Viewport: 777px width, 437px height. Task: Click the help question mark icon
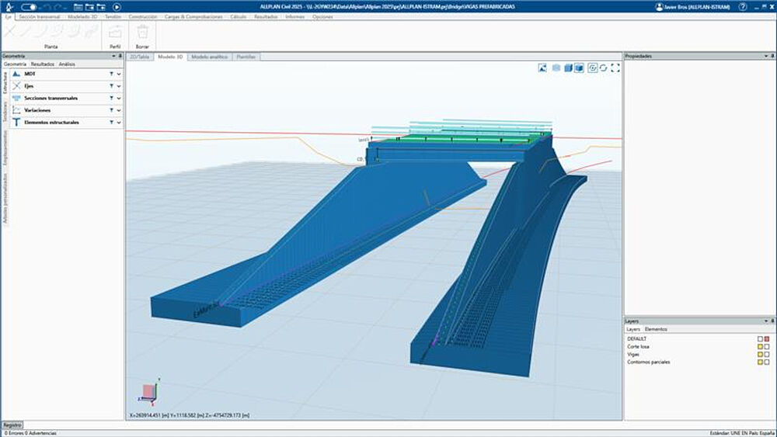point(743,6)
